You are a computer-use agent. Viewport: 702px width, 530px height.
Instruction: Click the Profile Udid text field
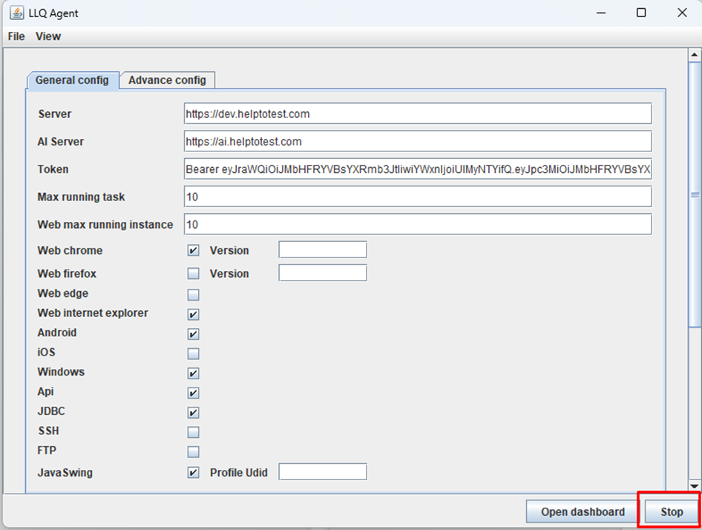pos(322,472)
